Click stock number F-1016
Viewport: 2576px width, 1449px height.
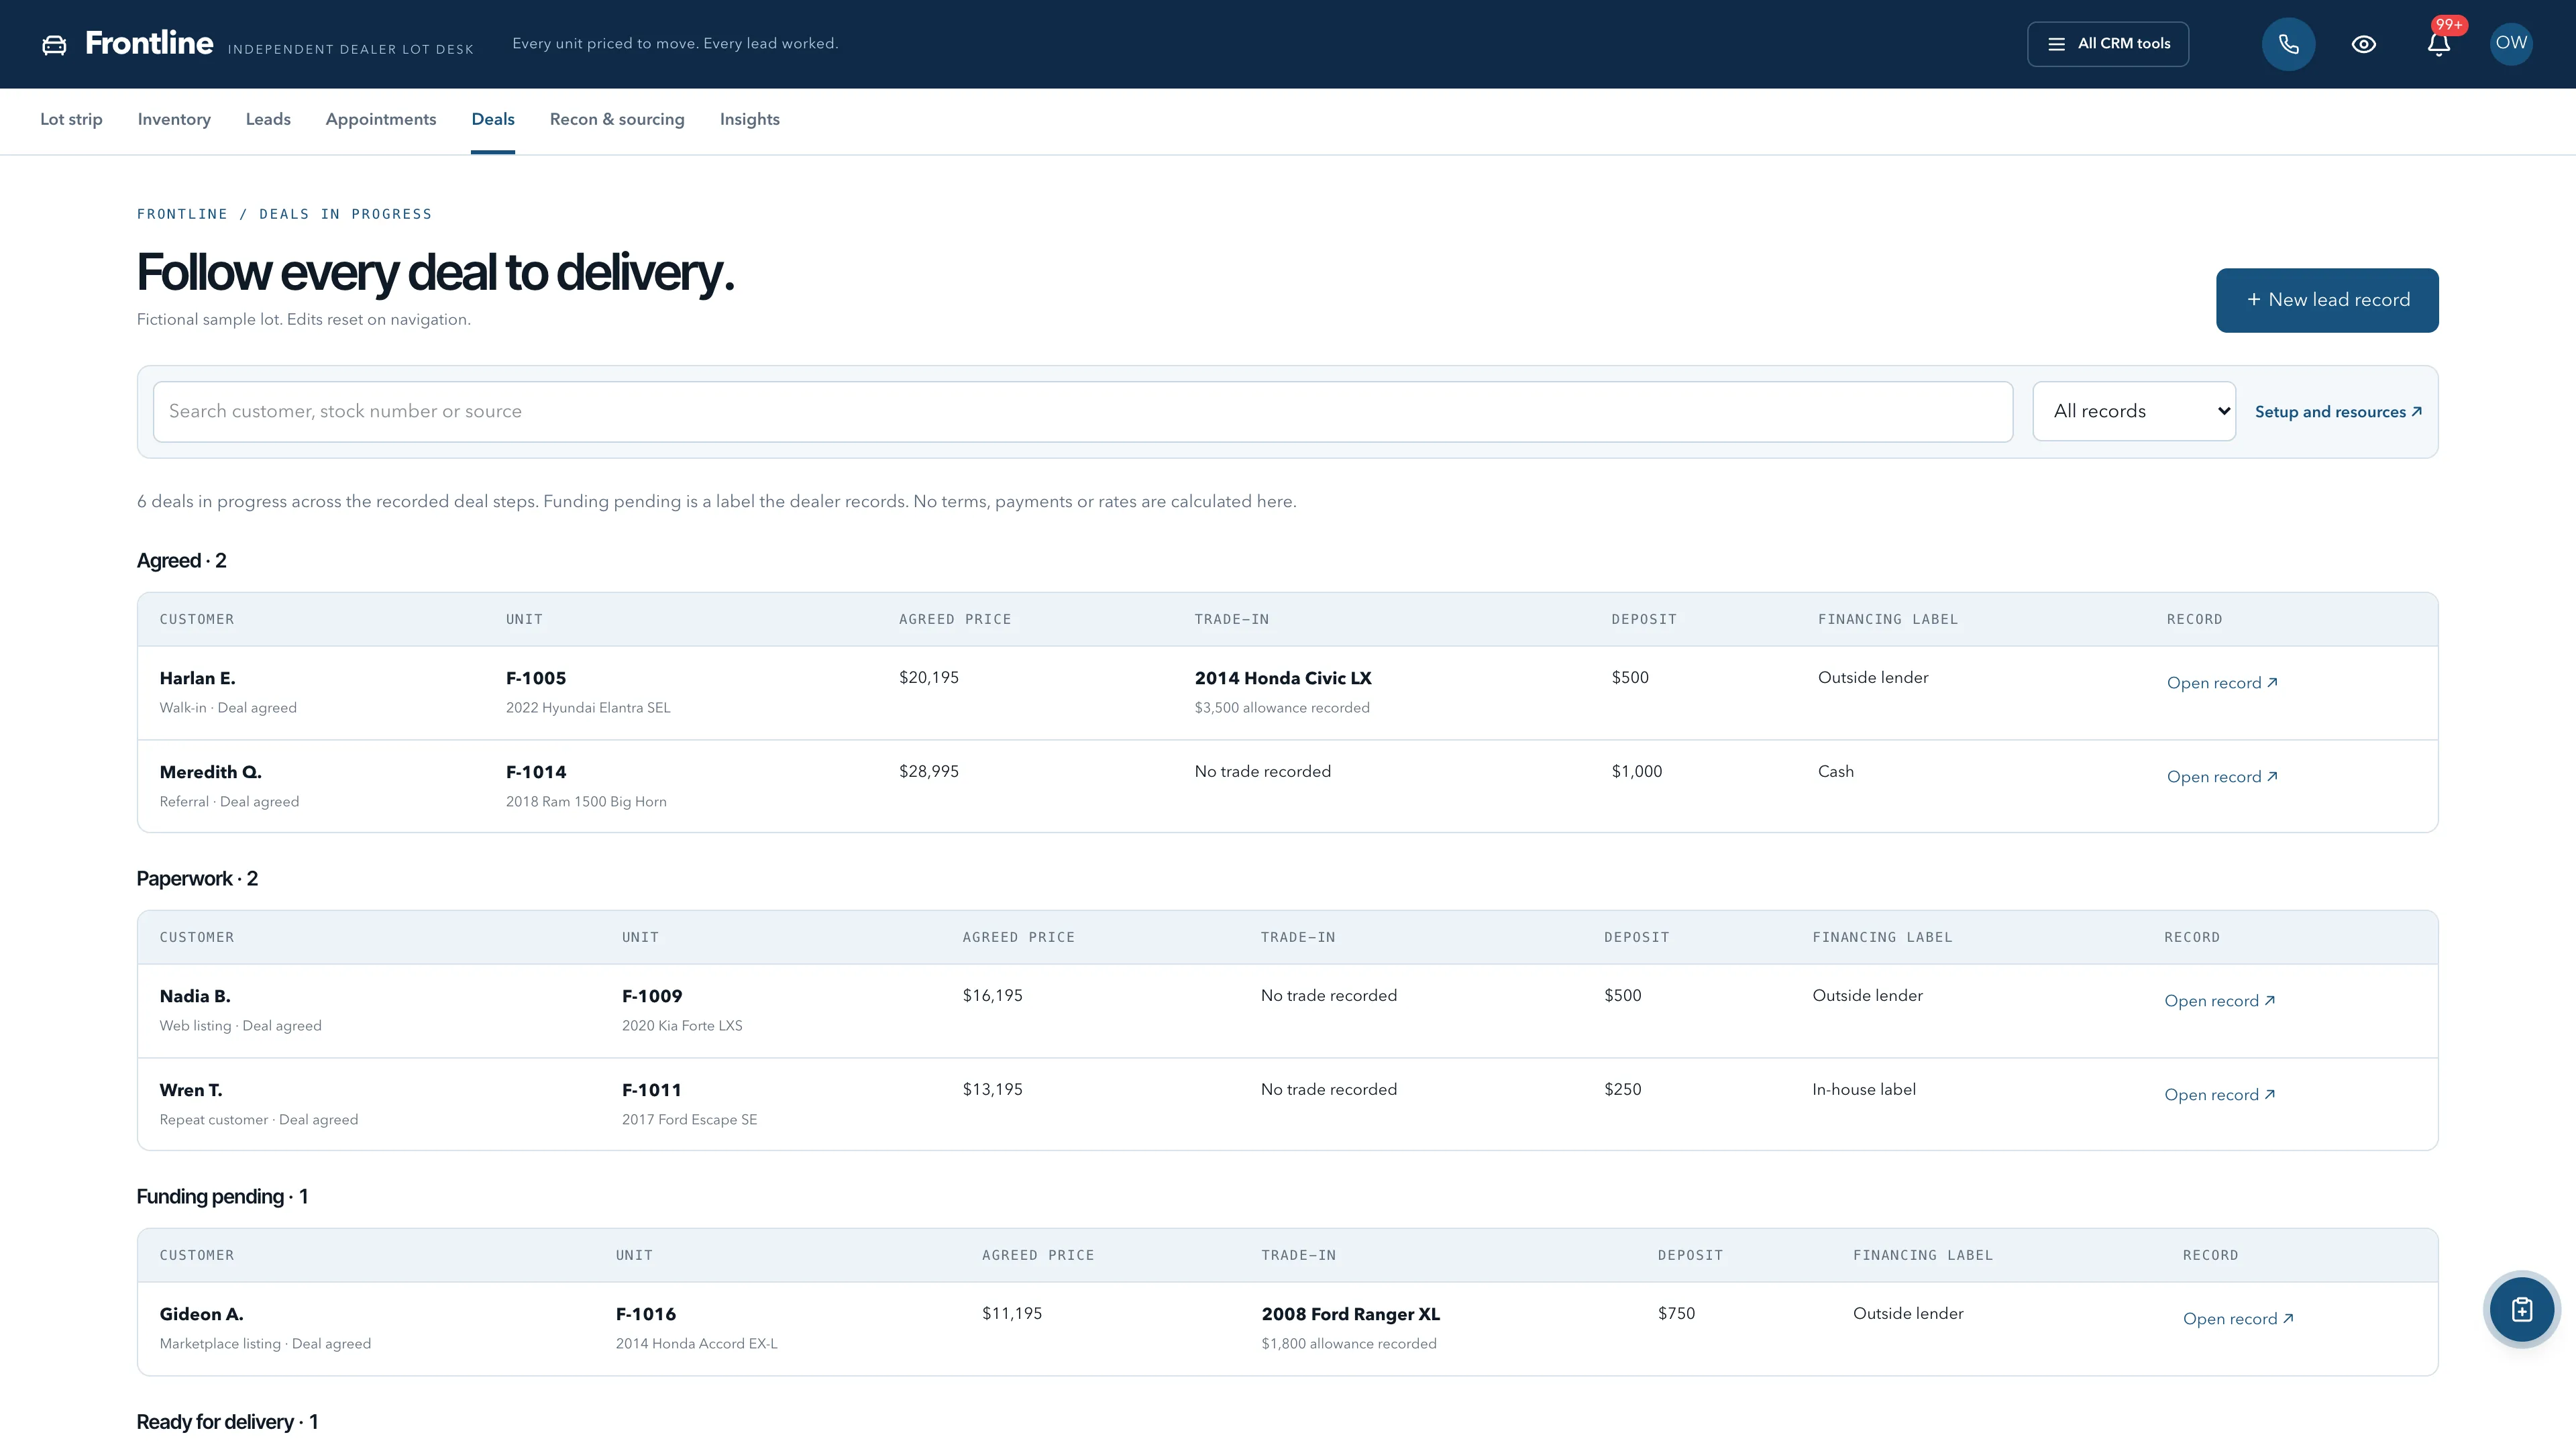pyautogui.click(x=646, y=1314)
